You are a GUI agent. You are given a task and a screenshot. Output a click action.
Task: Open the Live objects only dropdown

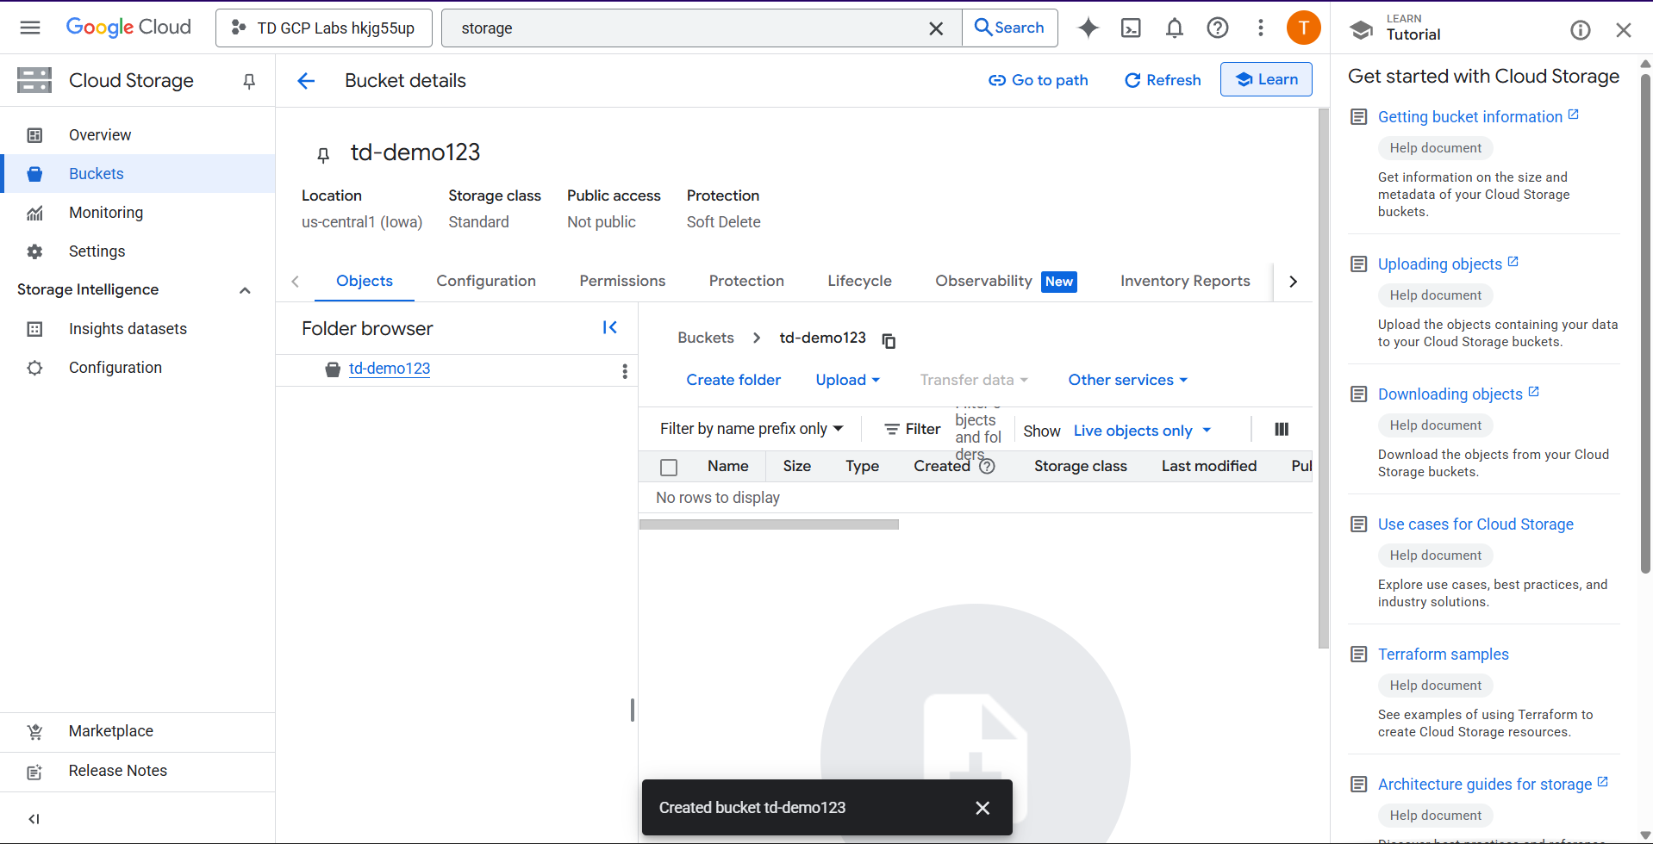pos(1142,431)
